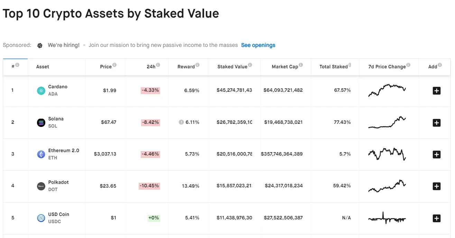Open the See openings link
The width and height of the screenshot is (455, 238).
click(x=258, y=45)
